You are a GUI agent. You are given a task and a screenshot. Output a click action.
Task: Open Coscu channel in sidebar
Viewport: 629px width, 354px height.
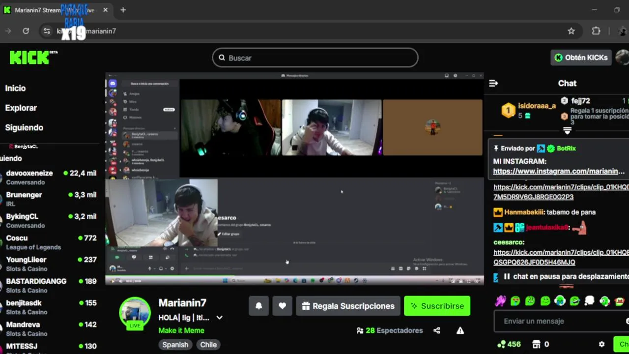pyautogui.click(x=49, y=242)
